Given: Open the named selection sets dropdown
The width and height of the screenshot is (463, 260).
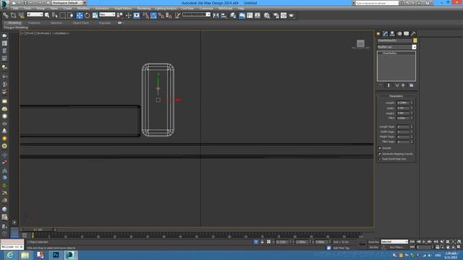Looking at the screenshot, I should pyautogui.click(x=196, y=14).
